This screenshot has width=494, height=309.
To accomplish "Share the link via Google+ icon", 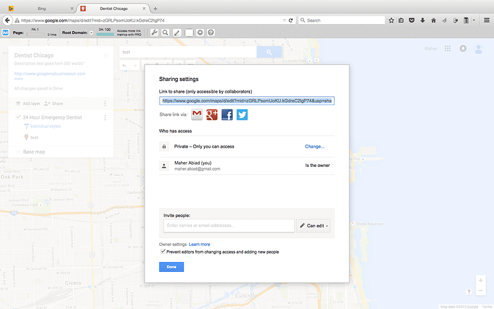I will 212,115.
